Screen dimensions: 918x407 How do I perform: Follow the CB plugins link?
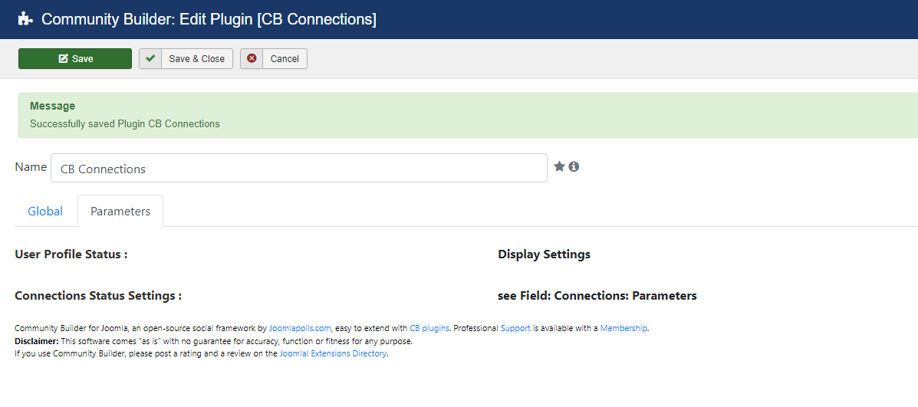point(429,328)
